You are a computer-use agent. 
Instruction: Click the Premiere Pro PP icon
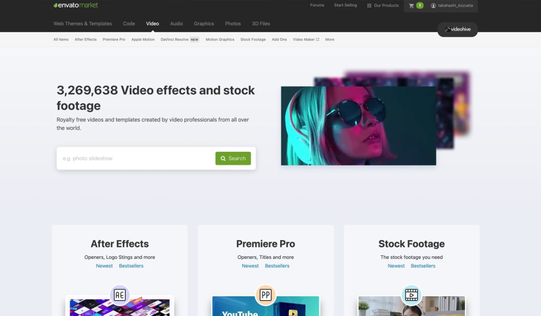[x=266, y=295]
